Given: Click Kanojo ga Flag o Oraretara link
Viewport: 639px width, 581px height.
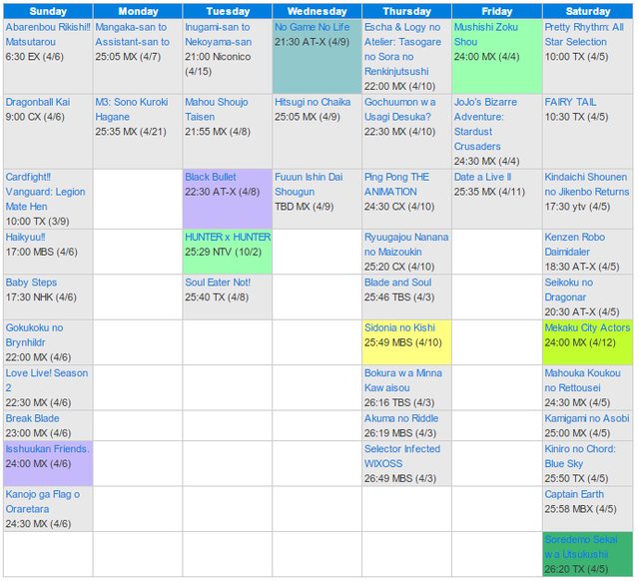Looking at the screenshot, I should tap(42, 502).
